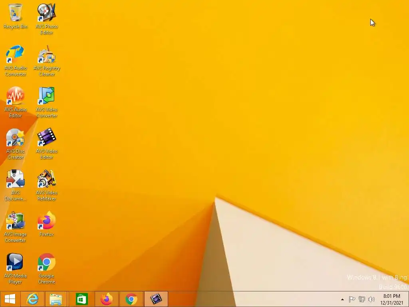Select the AVS Disc Creator shortcut
409x307 pixels.
click(16, 144)
